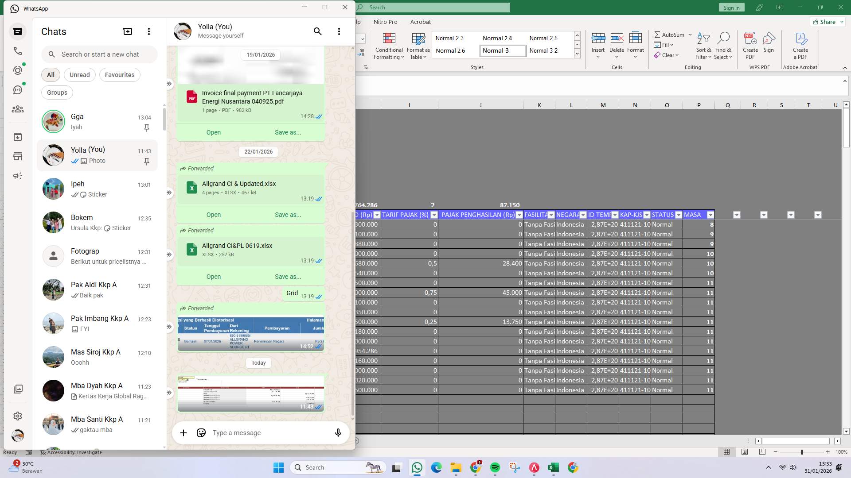Screen dimensions: 851x478
Task: Click Save as for Allgrand CI&PL 0619.xlsx
Action: [288, 277]
